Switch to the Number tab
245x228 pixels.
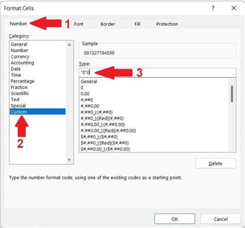(19, 24)
